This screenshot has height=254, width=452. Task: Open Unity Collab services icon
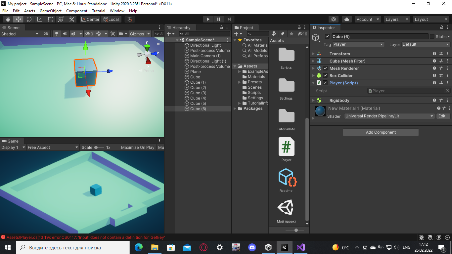(x=334, y=19)
